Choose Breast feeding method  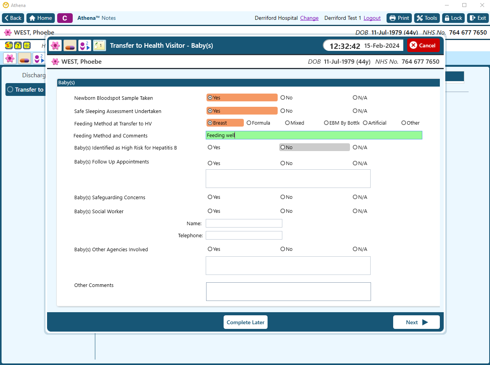225,123
